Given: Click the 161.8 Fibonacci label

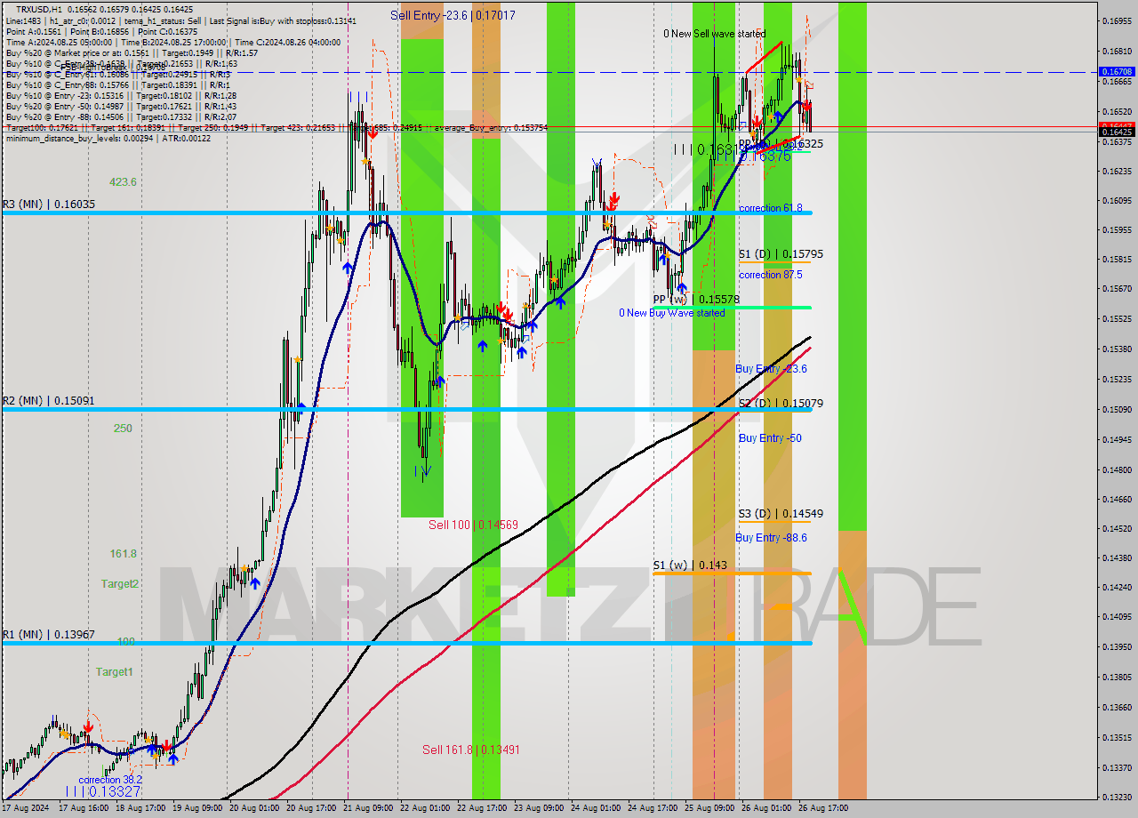Looking at the screenshot, I should click(124, 553).
